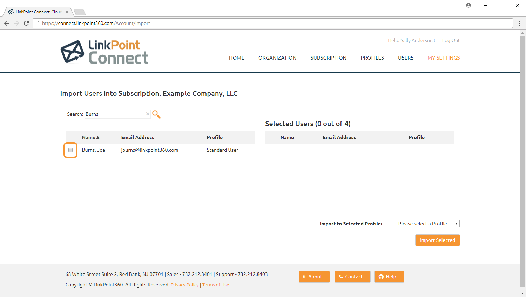Open the USERS page
526x297 pixels.
click(406, 58)
